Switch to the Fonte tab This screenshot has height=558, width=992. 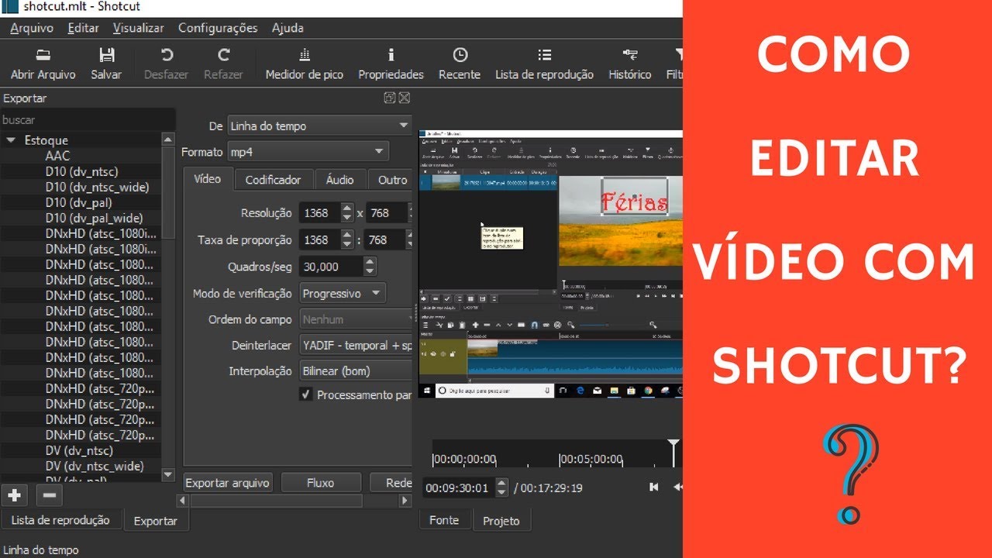[x=444, y=520]
